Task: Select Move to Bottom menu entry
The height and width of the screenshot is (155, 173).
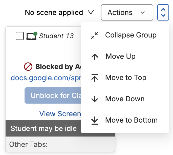Action: click(125, 120)
